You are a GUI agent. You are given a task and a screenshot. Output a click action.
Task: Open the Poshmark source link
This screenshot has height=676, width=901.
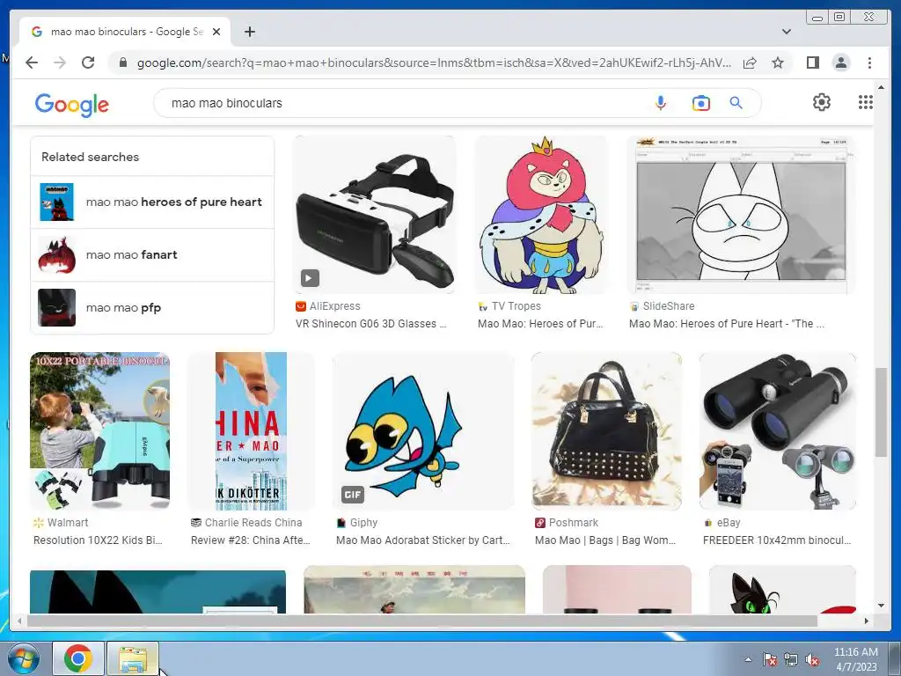[x=568, y=523]
